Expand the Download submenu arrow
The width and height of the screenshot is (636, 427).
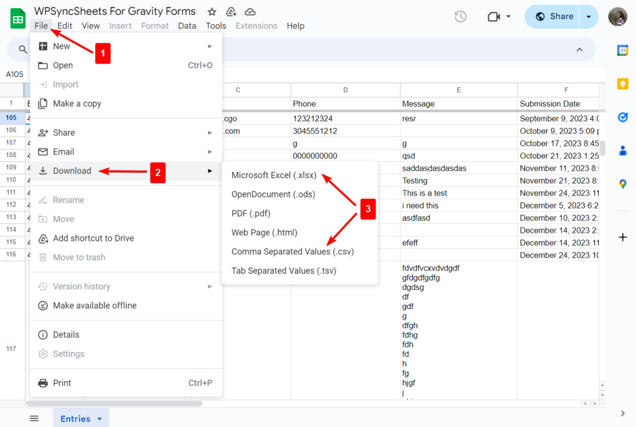(x=210, y=171)
